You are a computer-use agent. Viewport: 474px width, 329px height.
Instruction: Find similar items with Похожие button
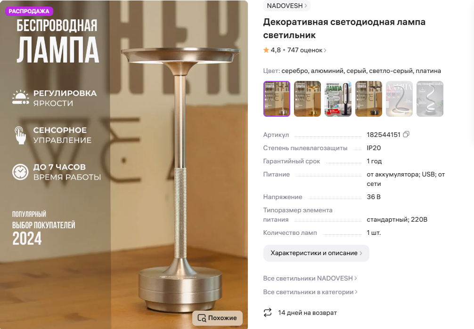(217, 318)
